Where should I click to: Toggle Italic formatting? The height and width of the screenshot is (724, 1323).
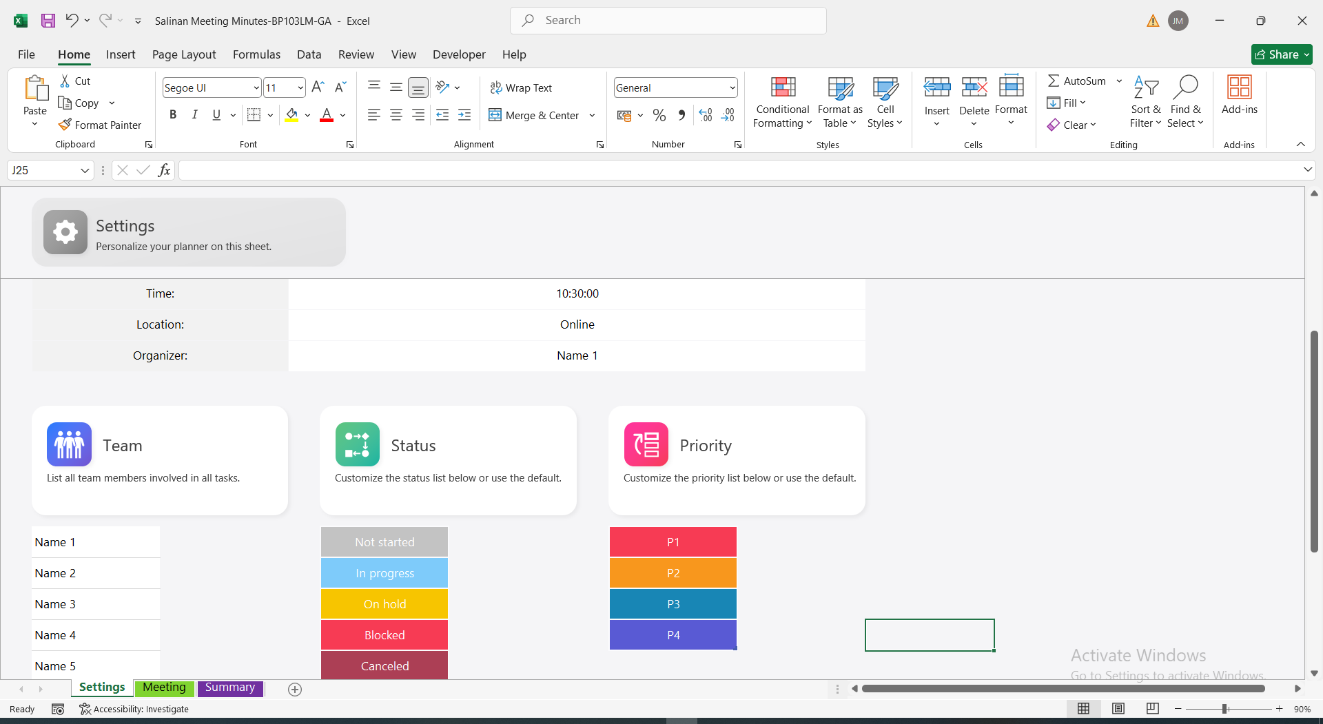pyautogui.click(x=195, y=115)
